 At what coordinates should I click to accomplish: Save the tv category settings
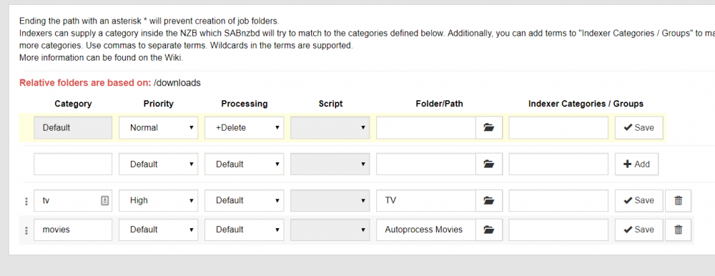(638, 200)
